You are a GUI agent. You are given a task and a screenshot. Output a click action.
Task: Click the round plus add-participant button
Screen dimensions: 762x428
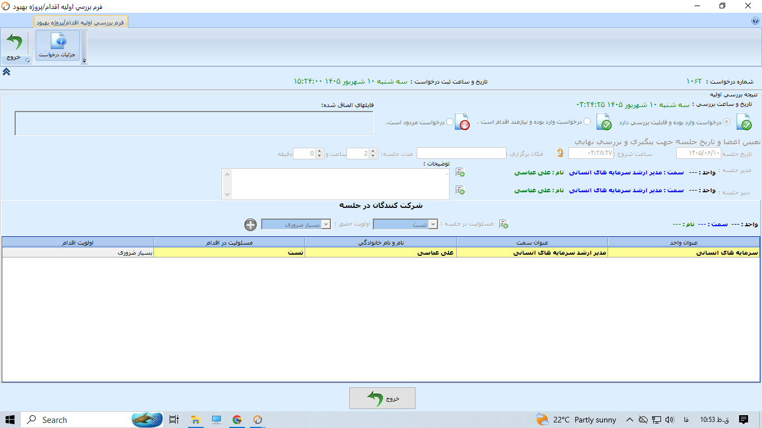coord(250,225)
